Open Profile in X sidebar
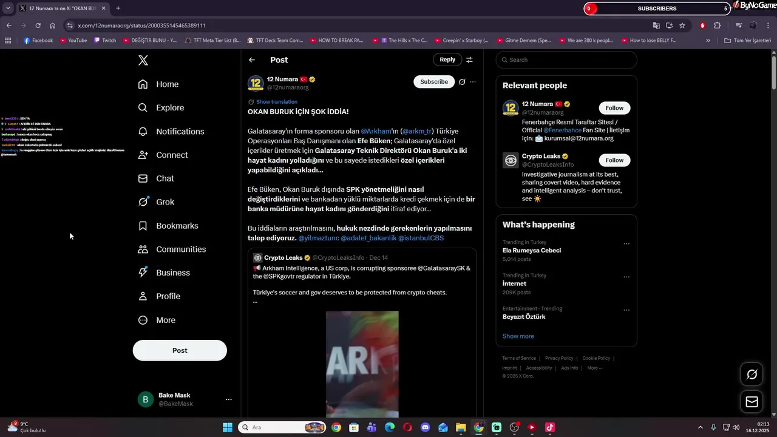The height and width of the screenshot is (437, 777). pyautogui.click(x=159, y=296)
